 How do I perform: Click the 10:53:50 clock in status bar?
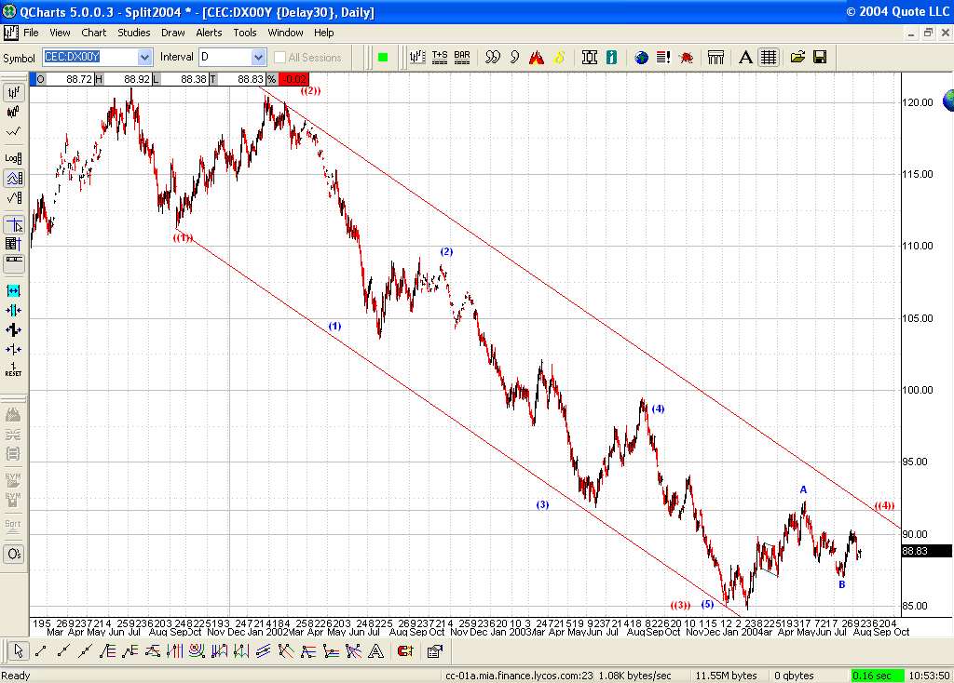(x=929, y=676)
